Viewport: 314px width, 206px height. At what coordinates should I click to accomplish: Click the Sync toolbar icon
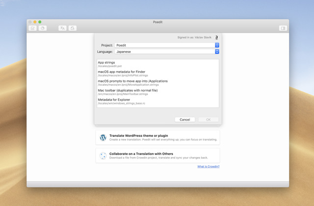pos(73,28)
